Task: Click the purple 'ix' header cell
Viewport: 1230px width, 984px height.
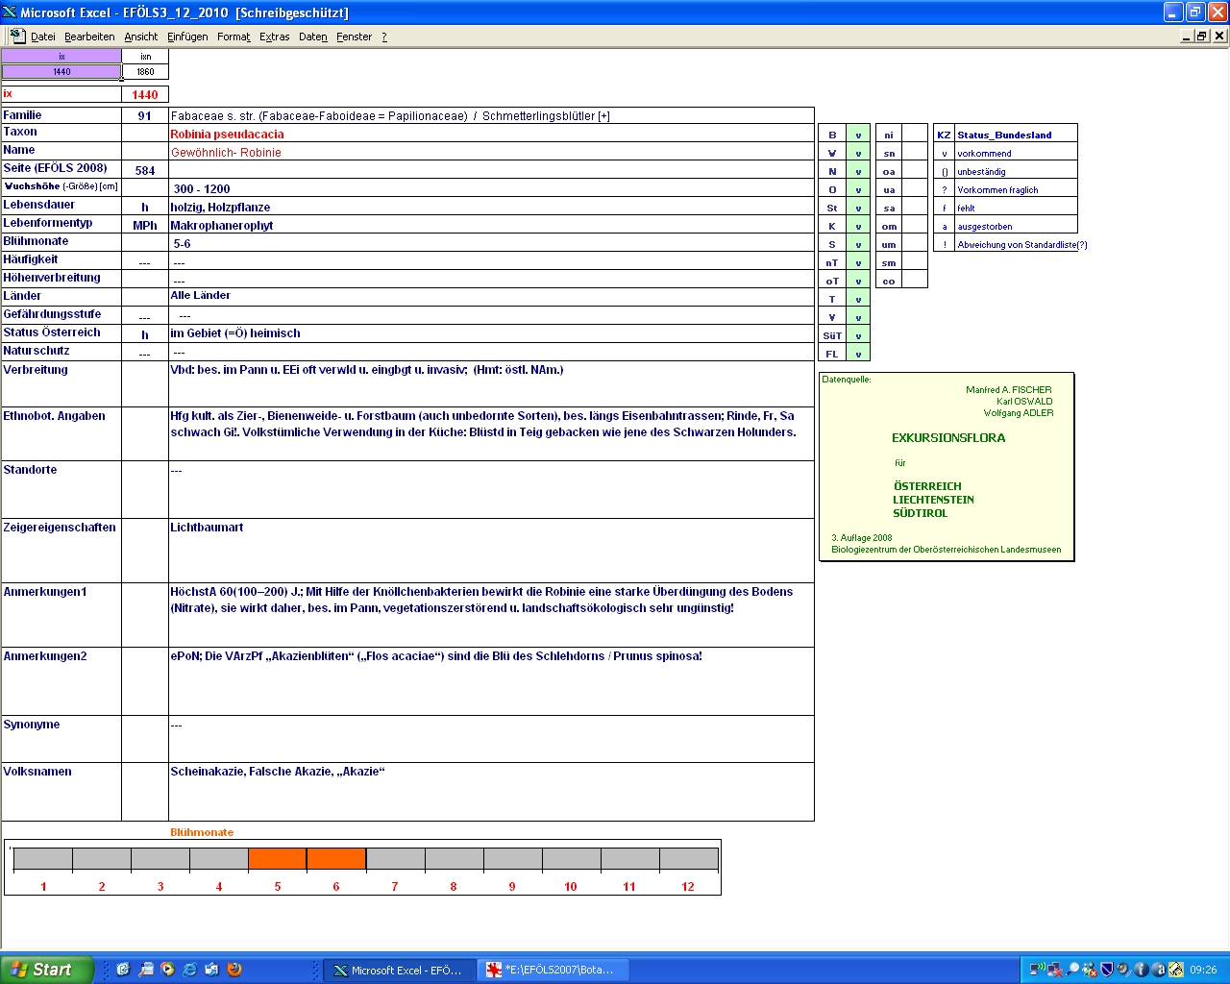Action: point(61,56)
